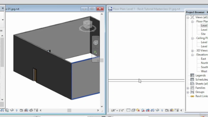
Task: Click 3D view horizontal scrollbar right arrow
Action: [98, 110]
